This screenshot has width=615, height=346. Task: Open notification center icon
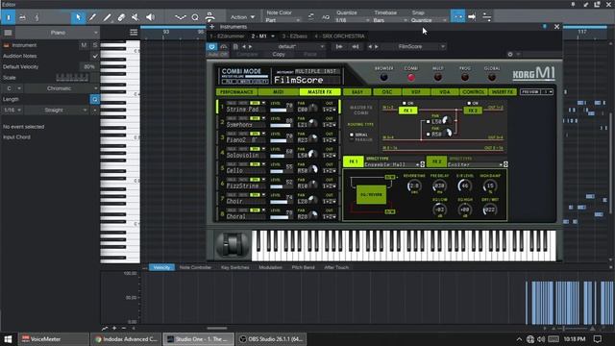click(598, 339)
